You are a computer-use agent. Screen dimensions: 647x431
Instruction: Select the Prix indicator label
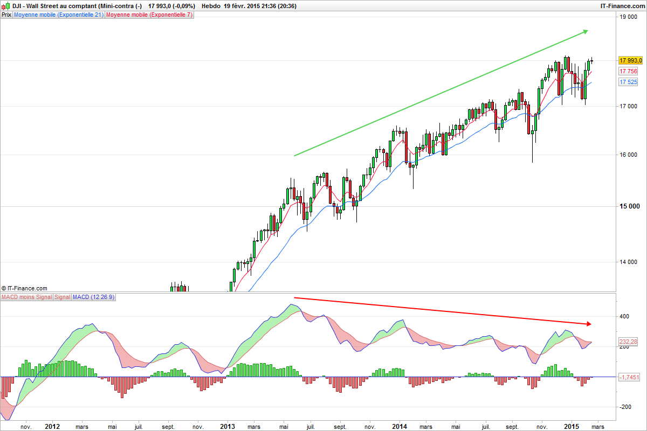[6, 15]
